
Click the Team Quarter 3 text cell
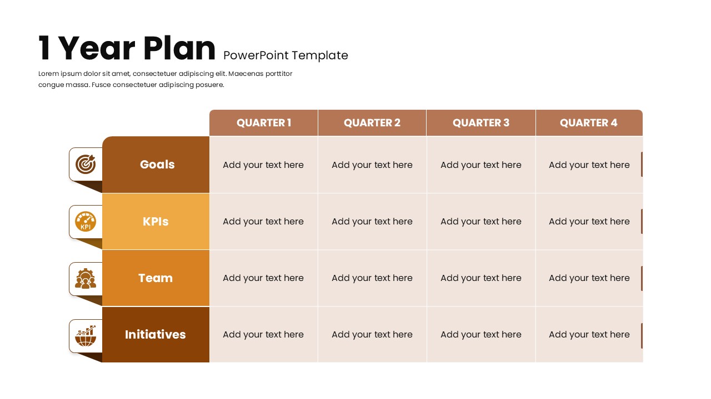(x=481, y=278)
